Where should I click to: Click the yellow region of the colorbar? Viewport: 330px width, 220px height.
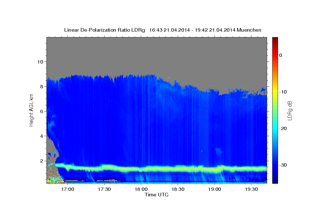coord(275,92)
